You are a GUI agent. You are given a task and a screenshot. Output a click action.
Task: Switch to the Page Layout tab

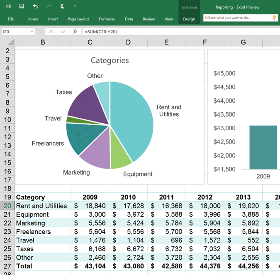[x=78, y=19]
